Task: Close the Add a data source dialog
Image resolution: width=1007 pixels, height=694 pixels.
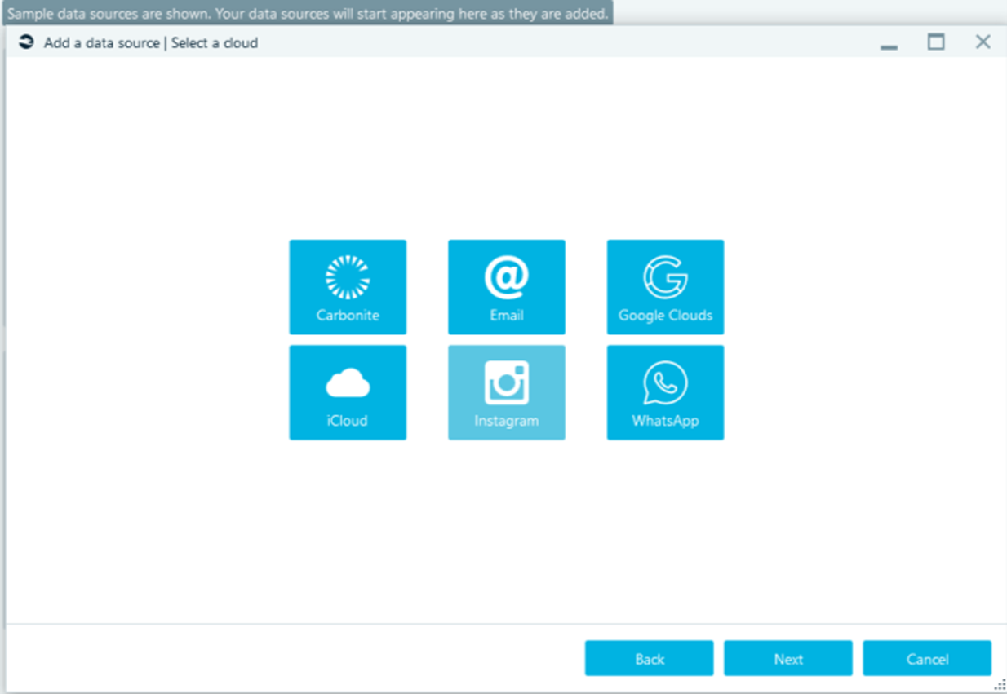Action: coord(983,42)
